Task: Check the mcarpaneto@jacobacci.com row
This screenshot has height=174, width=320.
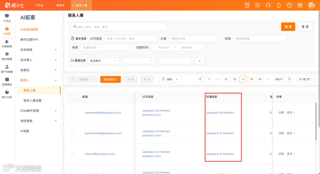Action: tap(73, 113)
